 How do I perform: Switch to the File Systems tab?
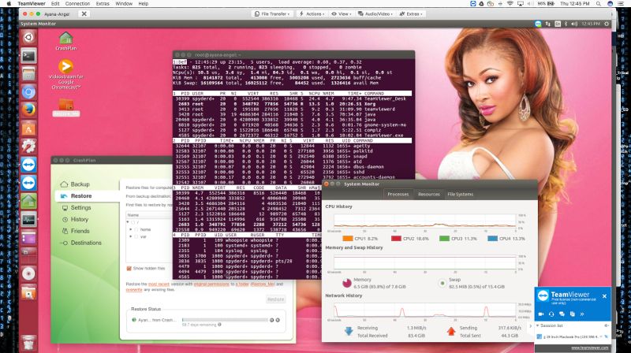pos(461,194)
